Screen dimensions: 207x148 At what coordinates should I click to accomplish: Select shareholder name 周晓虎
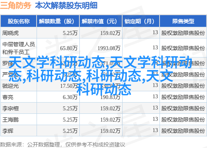11,33
